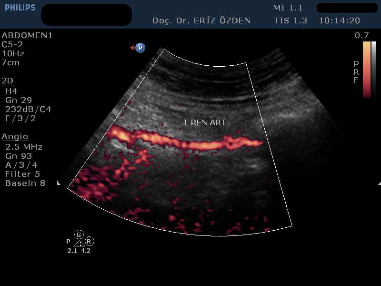This screenshot has width=381, height=286.
Task: Click the left depth marker triangle
Action: pos(59,183)
